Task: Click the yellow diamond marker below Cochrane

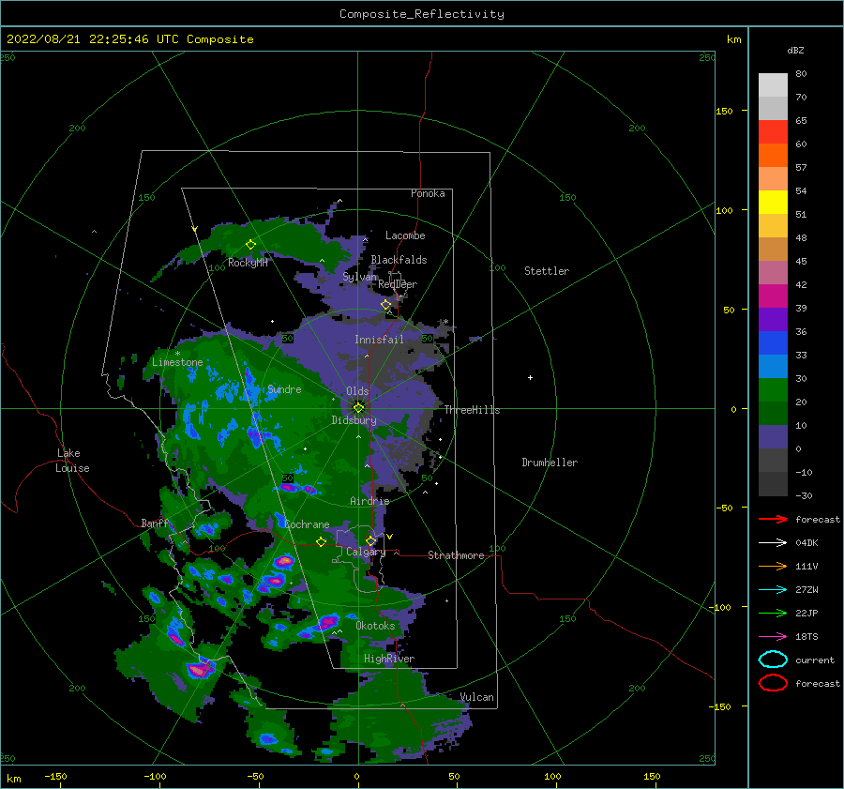Action: click(322, 541)
